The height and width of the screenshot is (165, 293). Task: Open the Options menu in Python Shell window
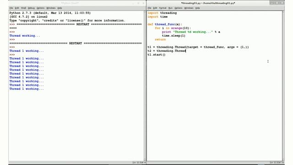pos(40,8)
